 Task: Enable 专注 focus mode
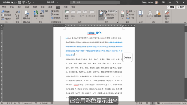click(139, 103)
